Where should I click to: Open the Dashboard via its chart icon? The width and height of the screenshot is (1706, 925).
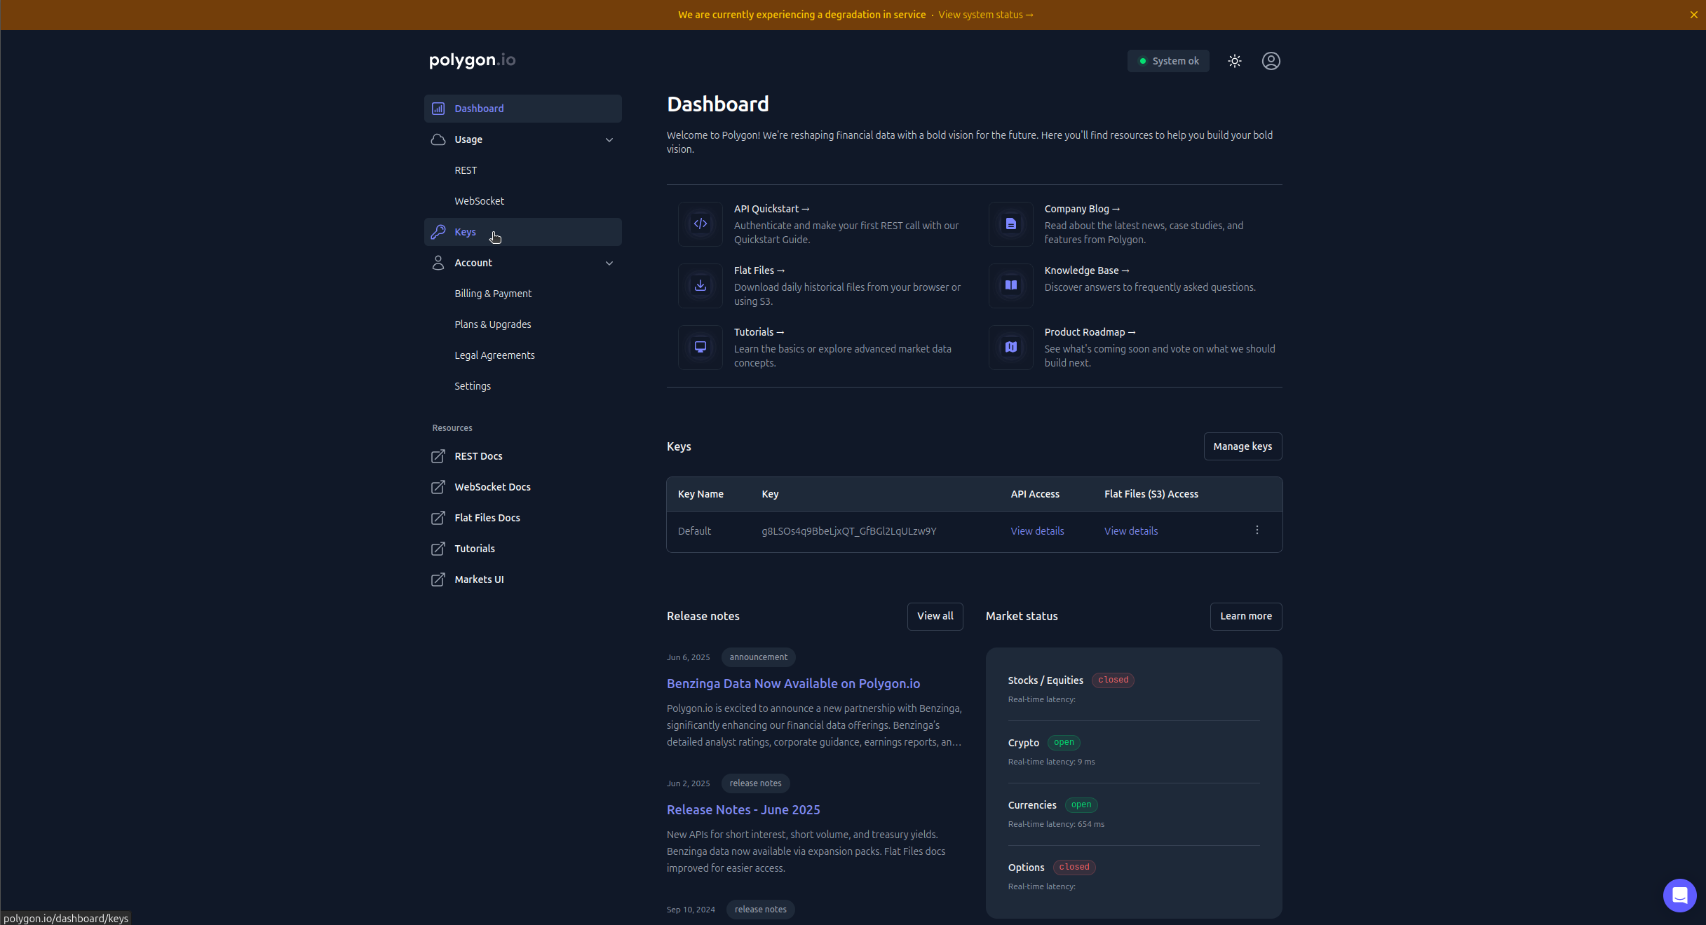438,108
